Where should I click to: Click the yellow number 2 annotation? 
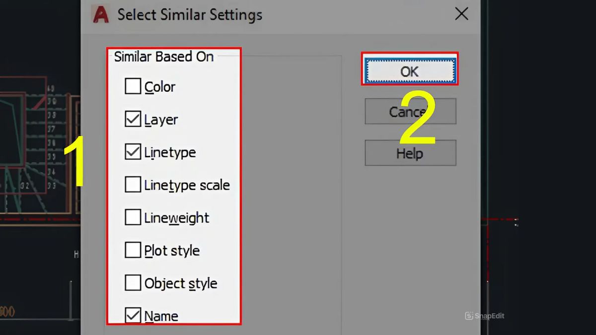(x=417, y=119)
